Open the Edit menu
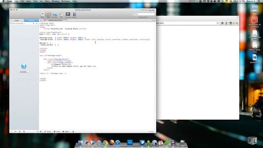Viewport: 263px width, 148px height. [x=22, y=1]
